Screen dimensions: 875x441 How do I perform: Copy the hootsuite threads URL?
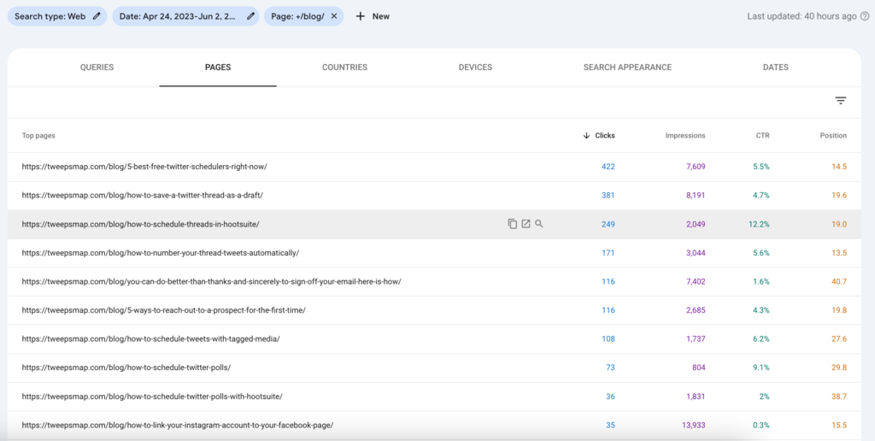coord(513,224)
